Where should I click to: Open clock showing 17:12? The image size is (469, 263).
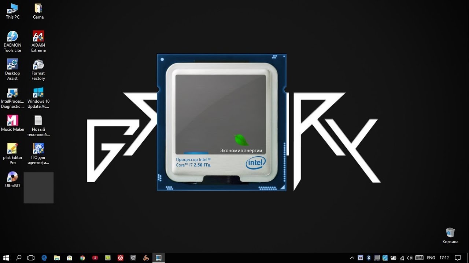(444, 258)
